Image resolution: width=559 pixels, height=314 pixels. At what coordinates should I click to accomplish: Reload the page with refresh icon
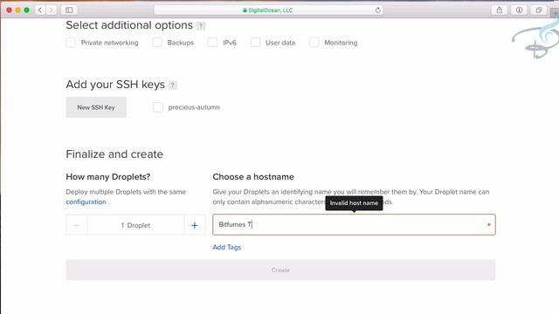[378, 10]
